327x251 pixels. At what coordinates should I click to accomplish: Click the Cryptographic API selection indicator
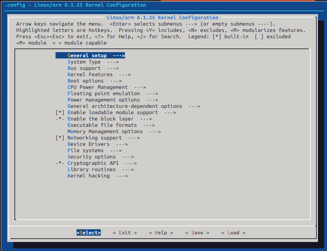tap(60, 163)
